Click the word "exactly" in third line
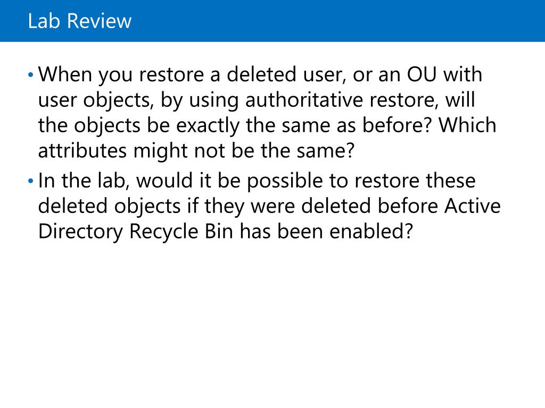The height and width of the screenshot is (408, 545). coord(208,125)
